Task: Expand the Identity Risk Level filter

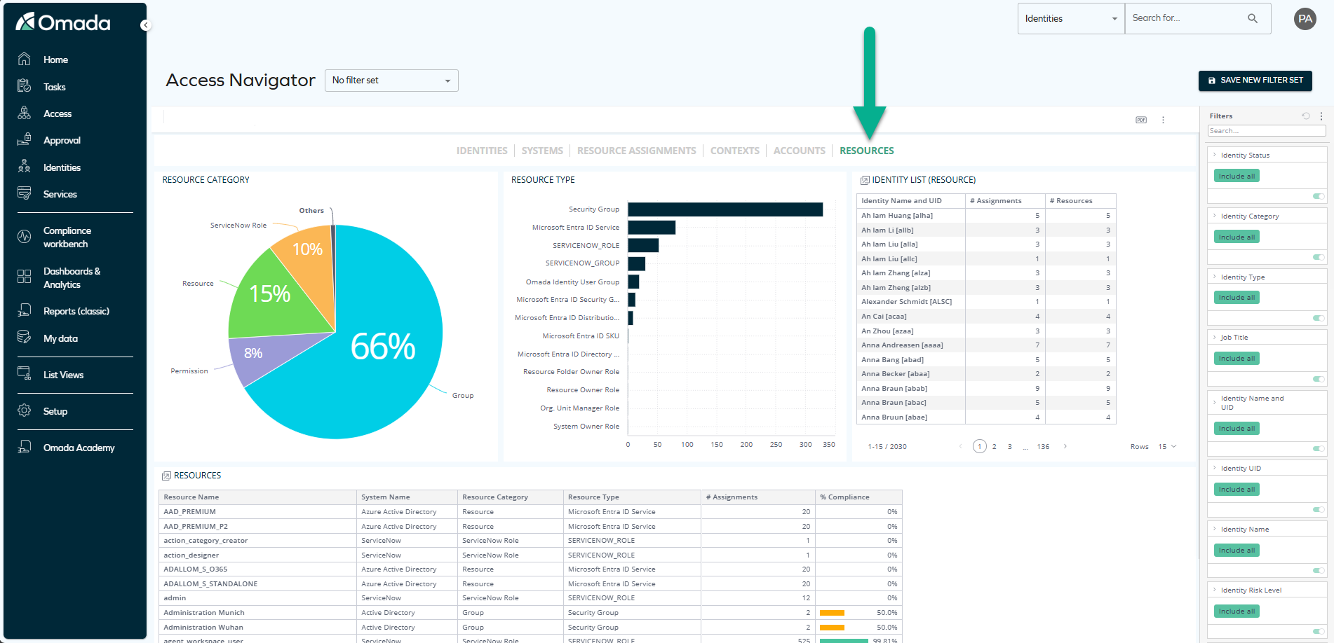Action: click(x=1214, y=590)
